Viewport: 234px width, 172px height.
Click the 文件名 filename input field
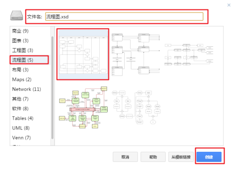(x=124, y=16)
